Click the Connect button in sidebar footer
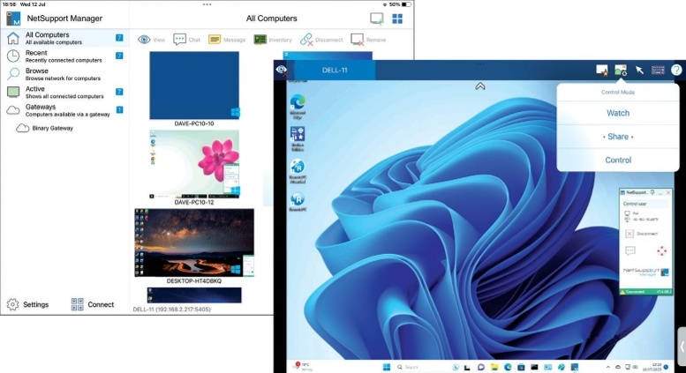The image size is (686, 373). click(x=93, y=304)
